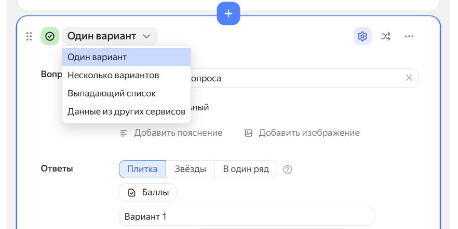Switch answer layout to "Плитка"

coord(142,169)
